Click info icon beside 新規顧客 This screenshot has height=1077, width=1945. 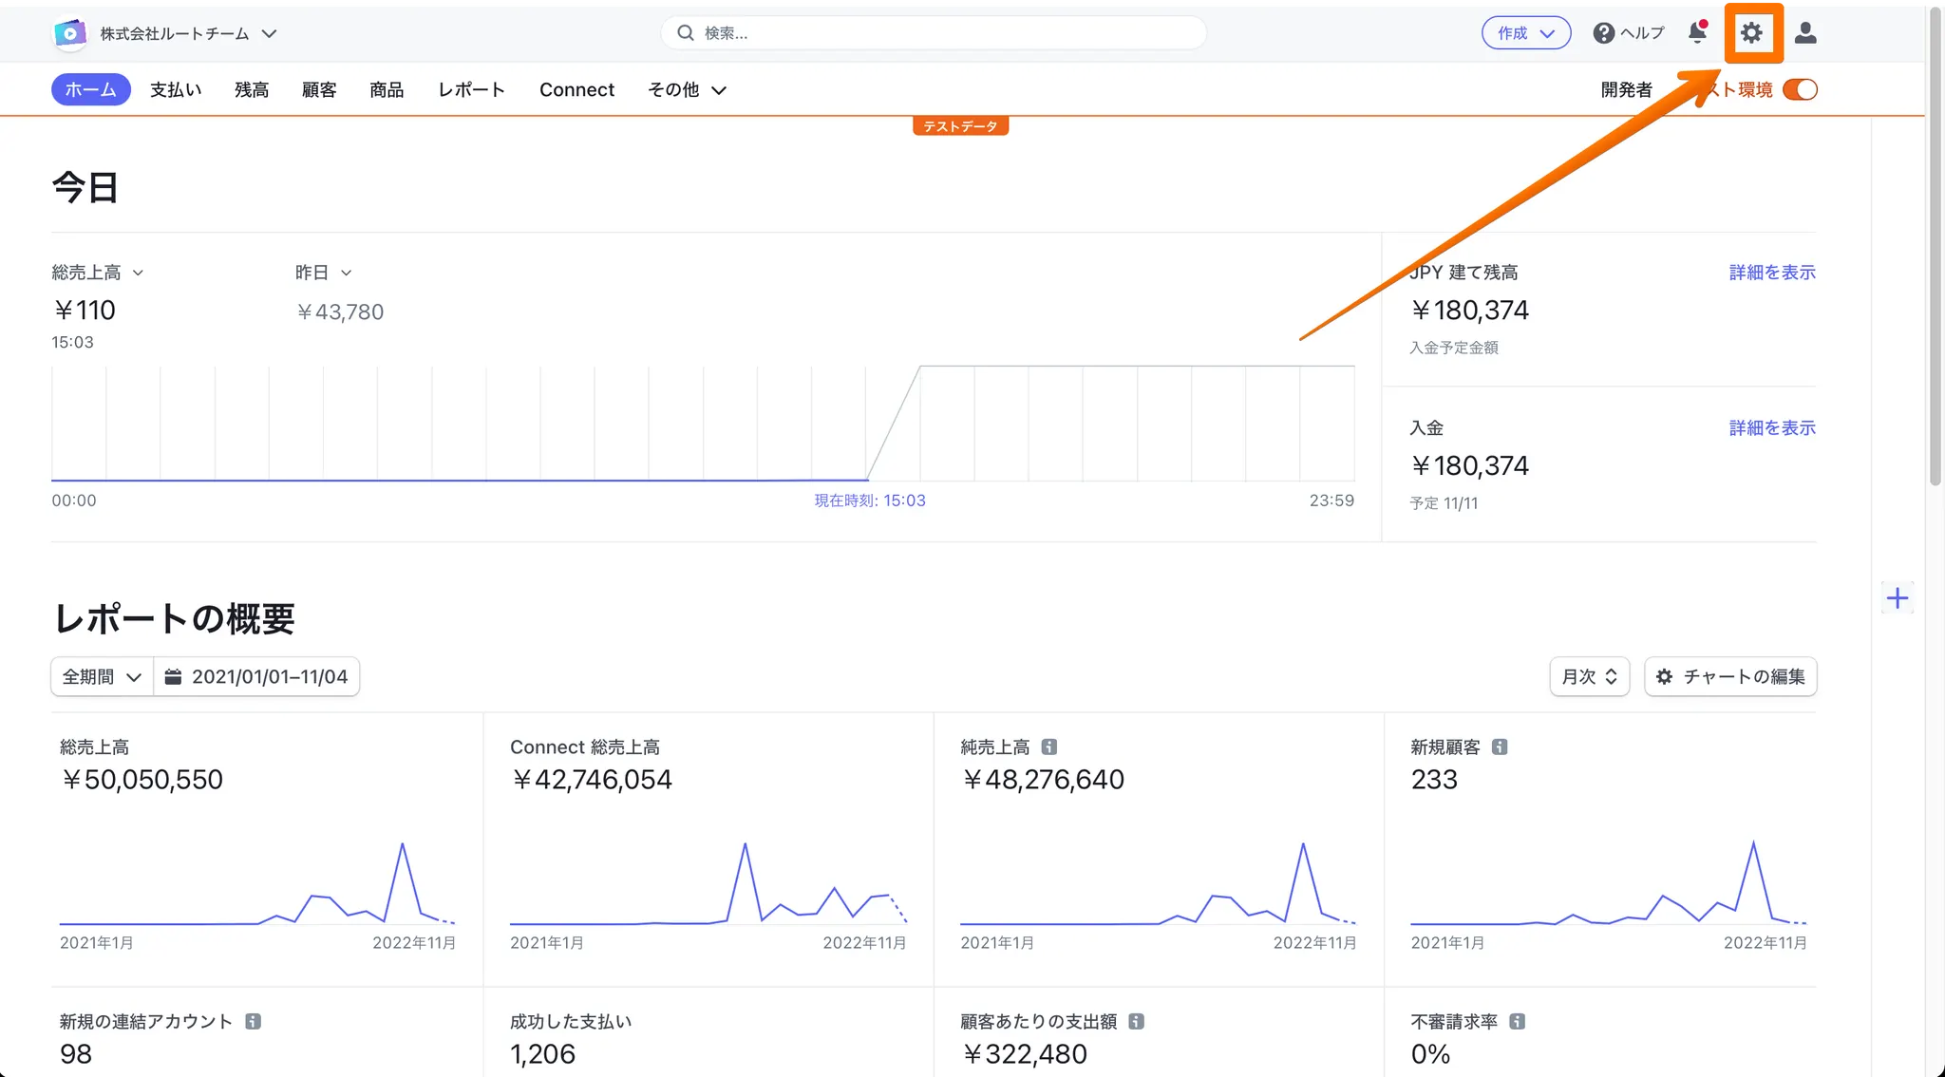1500,746
